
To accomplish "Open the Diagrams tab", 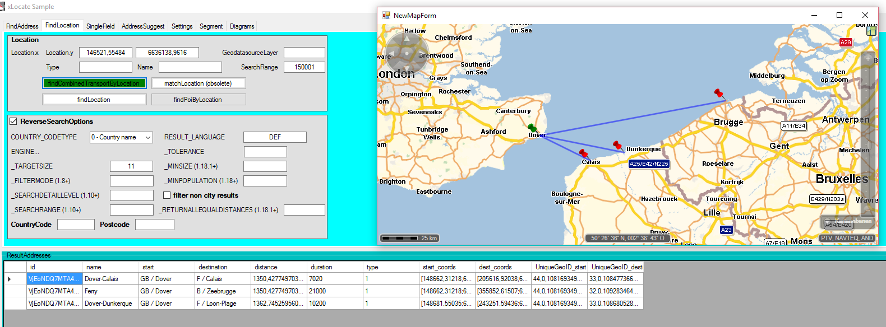I will click(242, 26).
